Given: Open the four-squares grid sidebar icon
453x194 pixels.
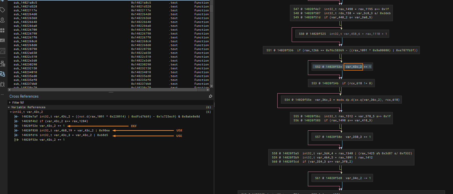Looking at the screenshot, I should pos(3,30).
